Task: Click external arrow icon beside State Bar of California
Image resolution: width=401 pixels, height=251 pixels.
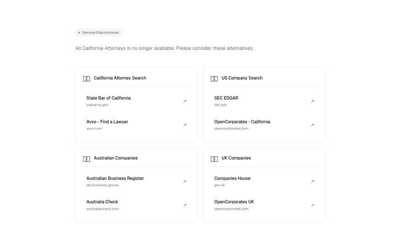Action: [185, 102]
